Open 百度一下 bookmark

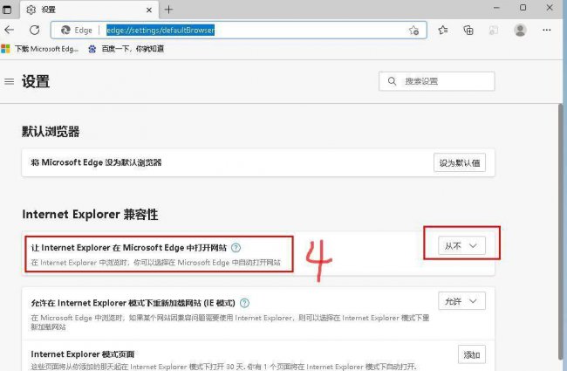click(x=126, y=49)
